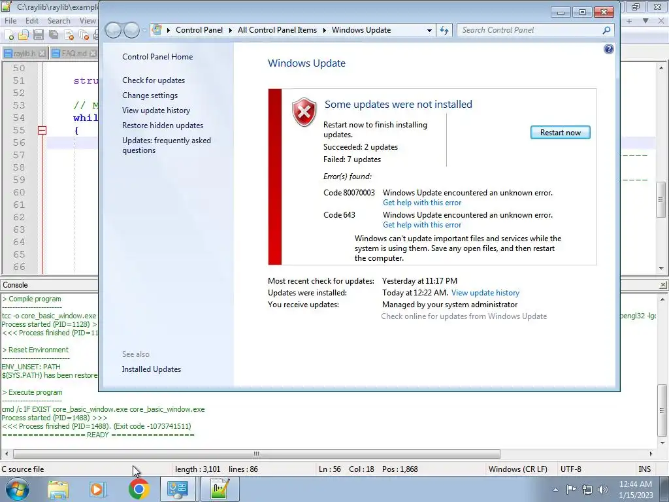Click the Open file icon in Notepad++ toolbar
The height and width of the screenshot is (502, 669).
click(x=24, y=35)
